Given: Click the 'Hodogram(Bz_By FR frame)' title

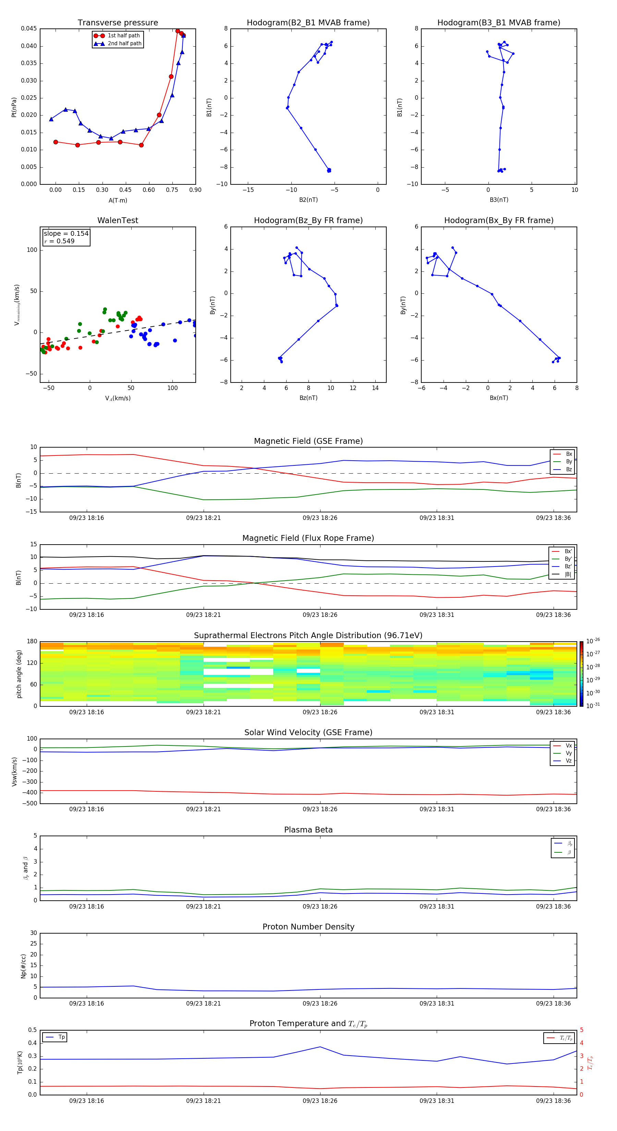Looking at the screenshot, I should (x=308, y=220).
